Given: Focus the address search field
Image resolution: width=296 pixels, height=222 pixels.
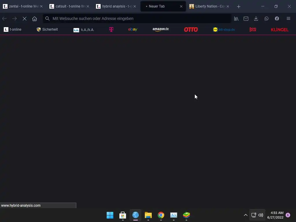Looking at the screenshot, I should (x=137, y=18).
